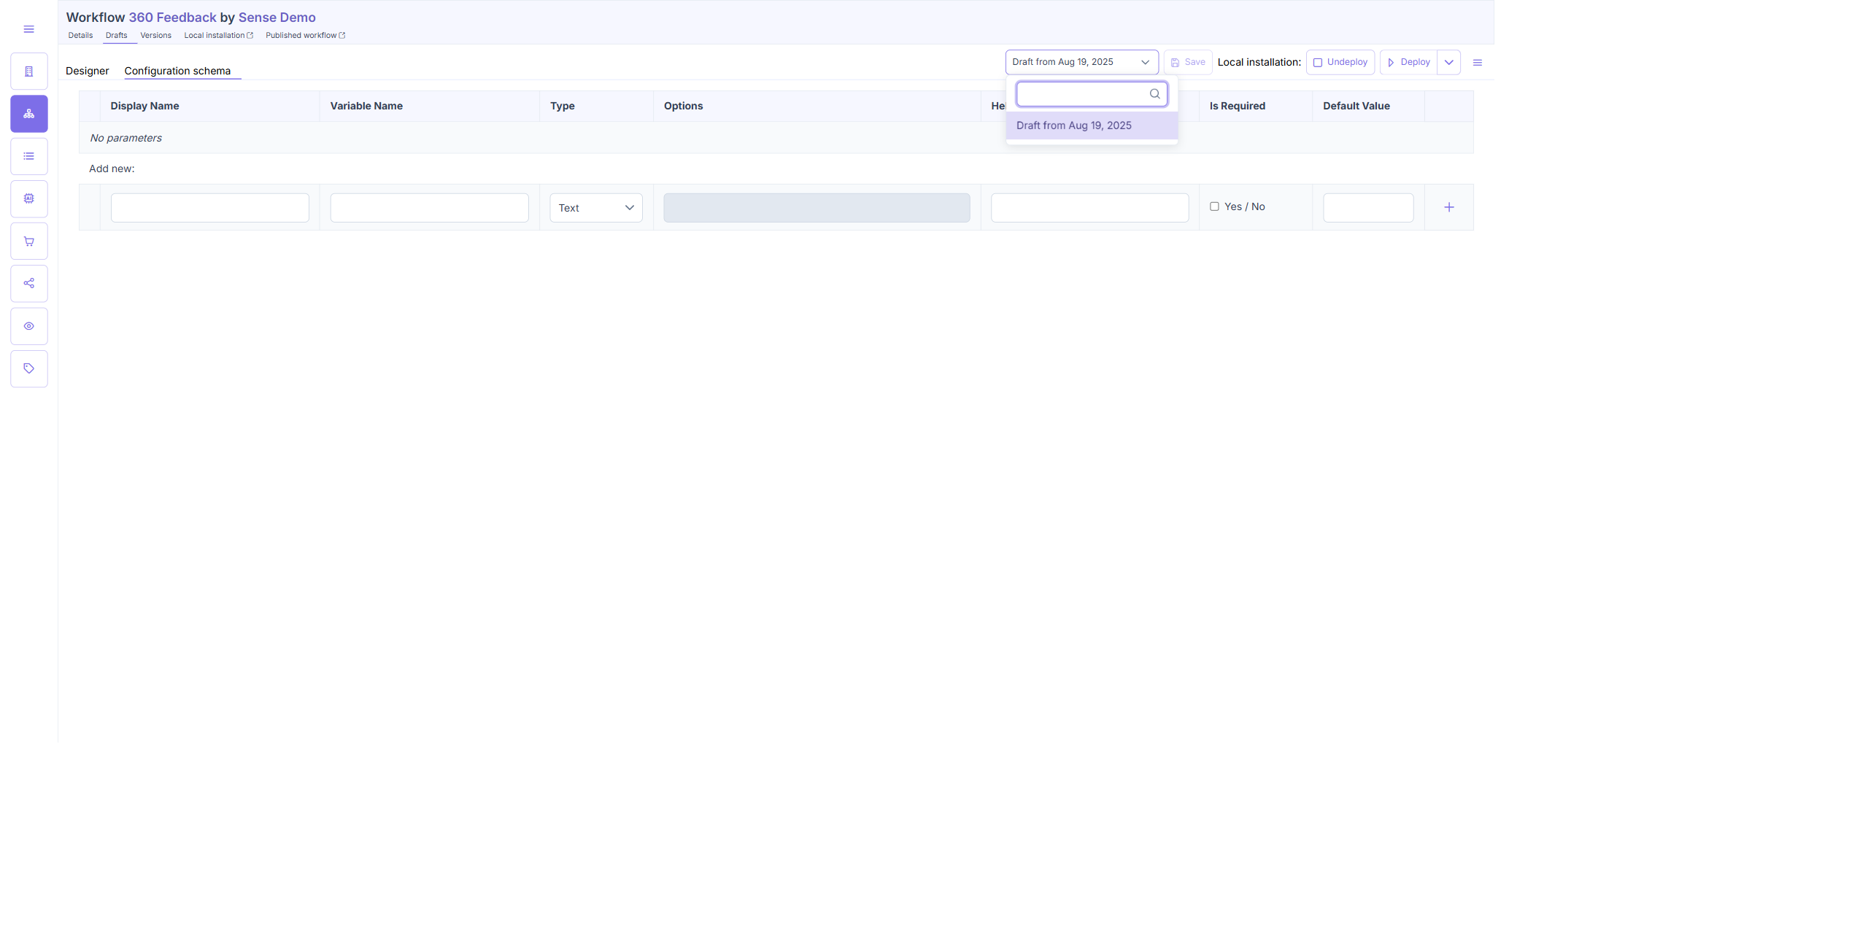The image size is (1868, 928).
Task: Click the Sense Demo link
Action: (277, 18)
